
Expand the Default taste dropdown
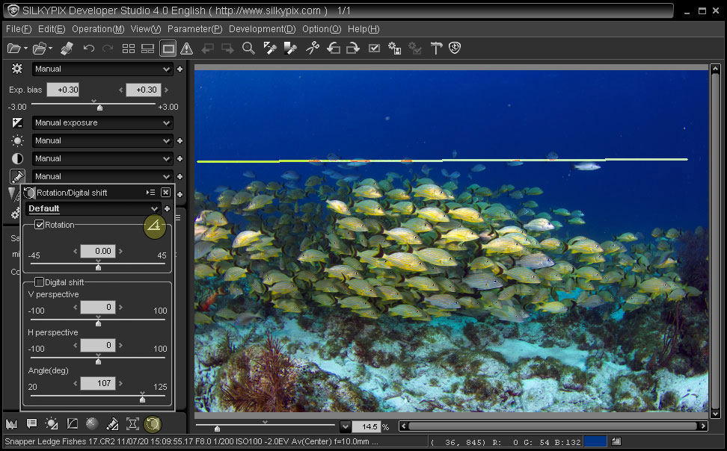pos(93,209)
